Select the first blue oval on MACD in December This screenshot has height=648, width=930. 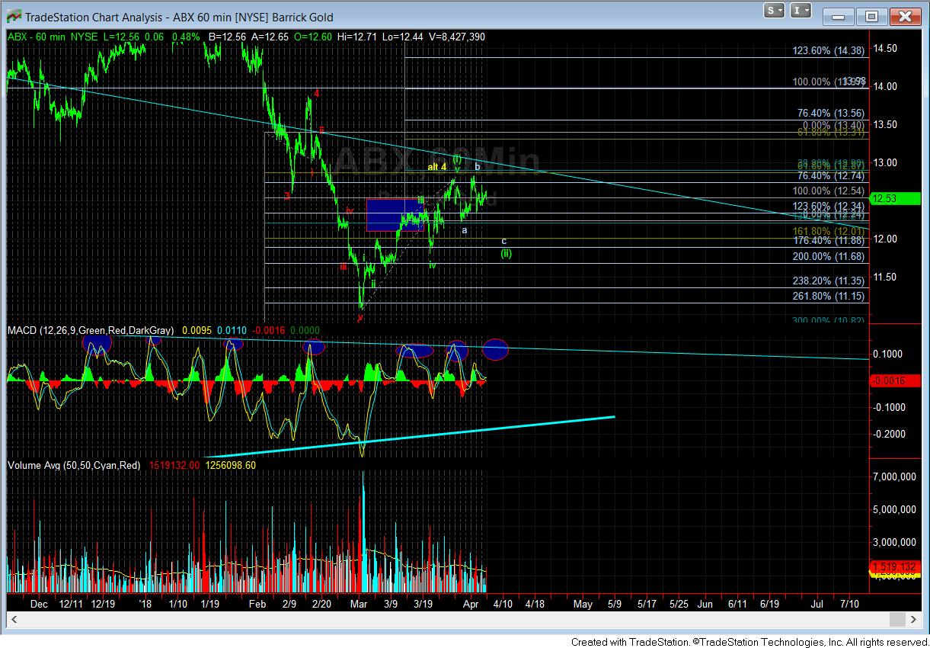pyautogui.click(x=97, y=344)
